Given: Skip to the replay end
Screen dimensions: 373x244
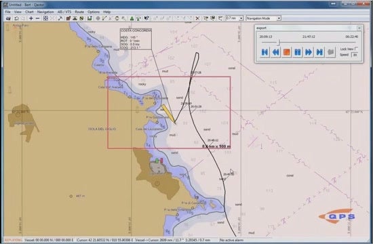Looking at the screenshot, I should coord(319,52).
